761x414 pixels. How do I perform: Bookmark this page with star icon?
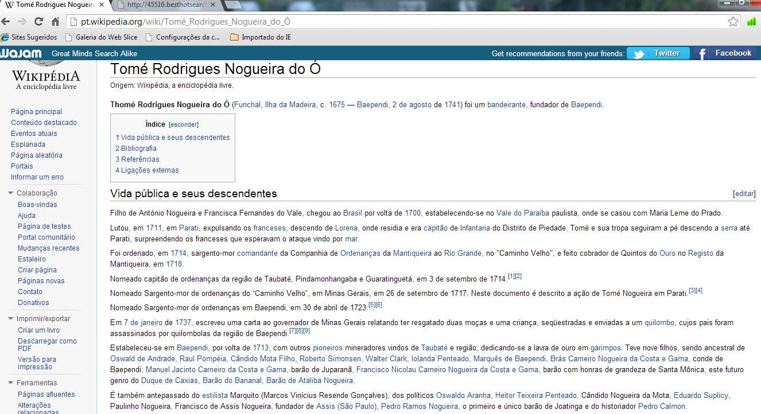[733, 22]
